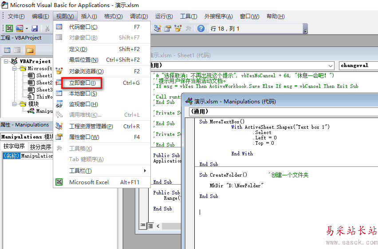Choose 监视窗口(H) from View menu
The image size is (378, 249).
click(x=102, y=104)
